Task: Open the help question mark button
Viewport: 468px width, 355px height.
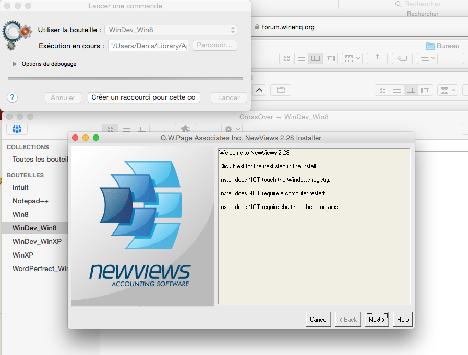Action: [12, 97]
